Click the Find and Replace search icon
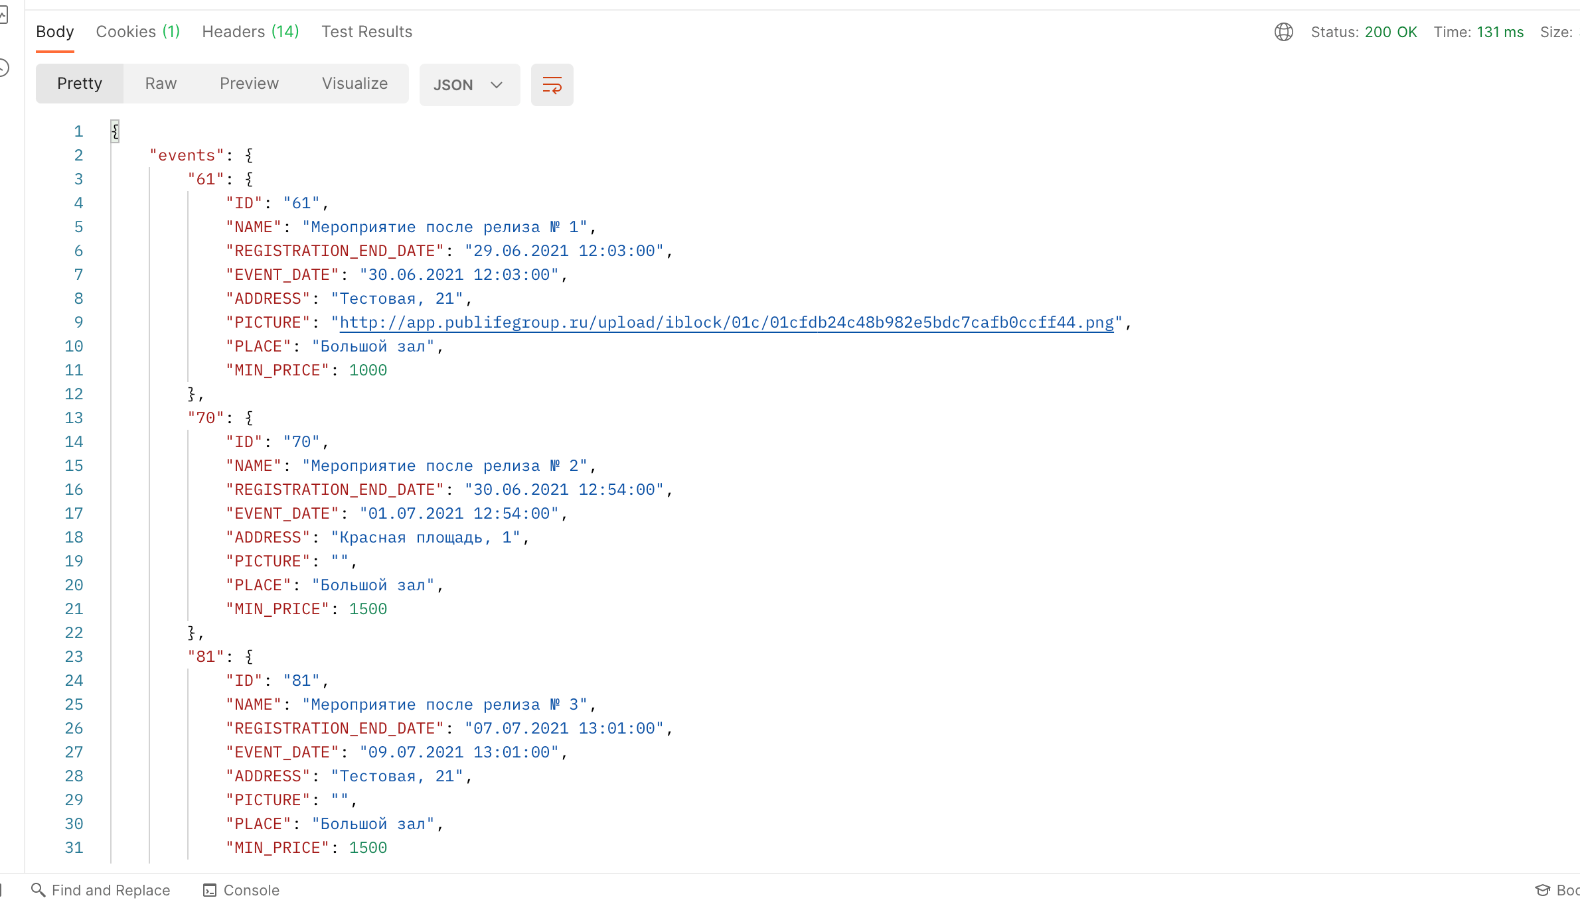 click(x=38, y=889)
